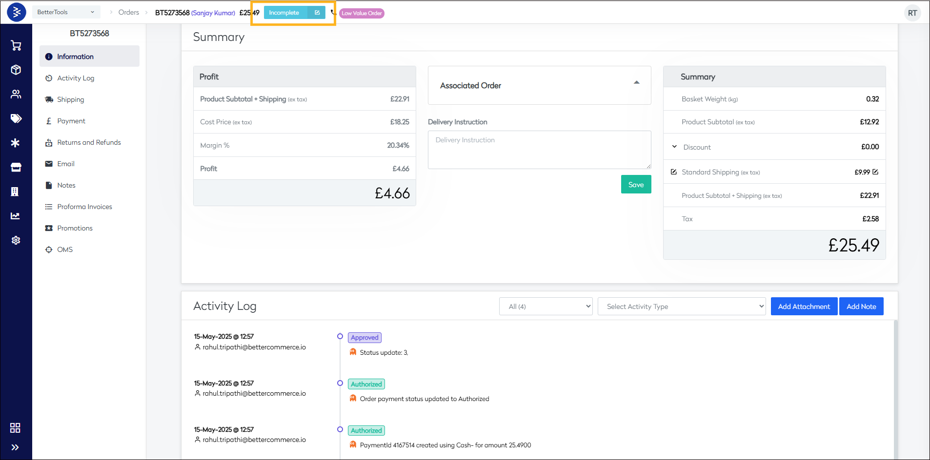This screenshot has width=930, height=460.
Task: Click the phone icon beside order status
Action: 333,12
